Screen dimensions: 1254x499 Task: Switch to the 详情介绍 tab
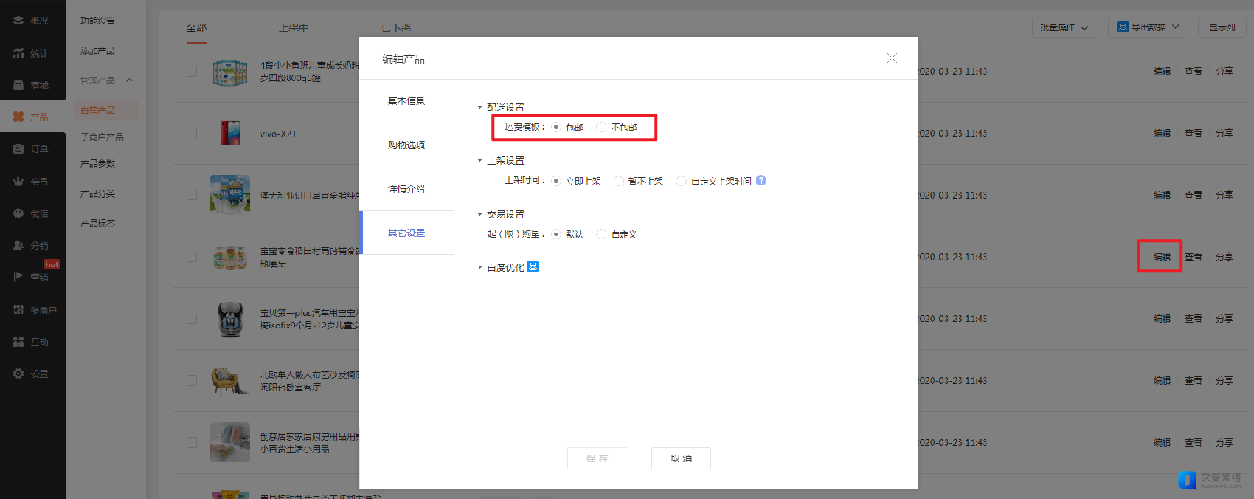(x=406, y=189)
